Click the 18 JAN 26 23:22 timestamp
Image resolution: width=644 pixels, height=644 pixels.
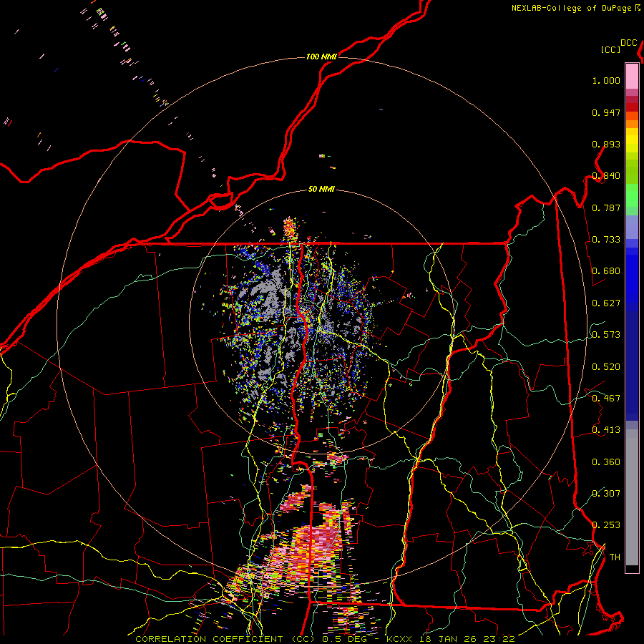click(x=467, y=639)
